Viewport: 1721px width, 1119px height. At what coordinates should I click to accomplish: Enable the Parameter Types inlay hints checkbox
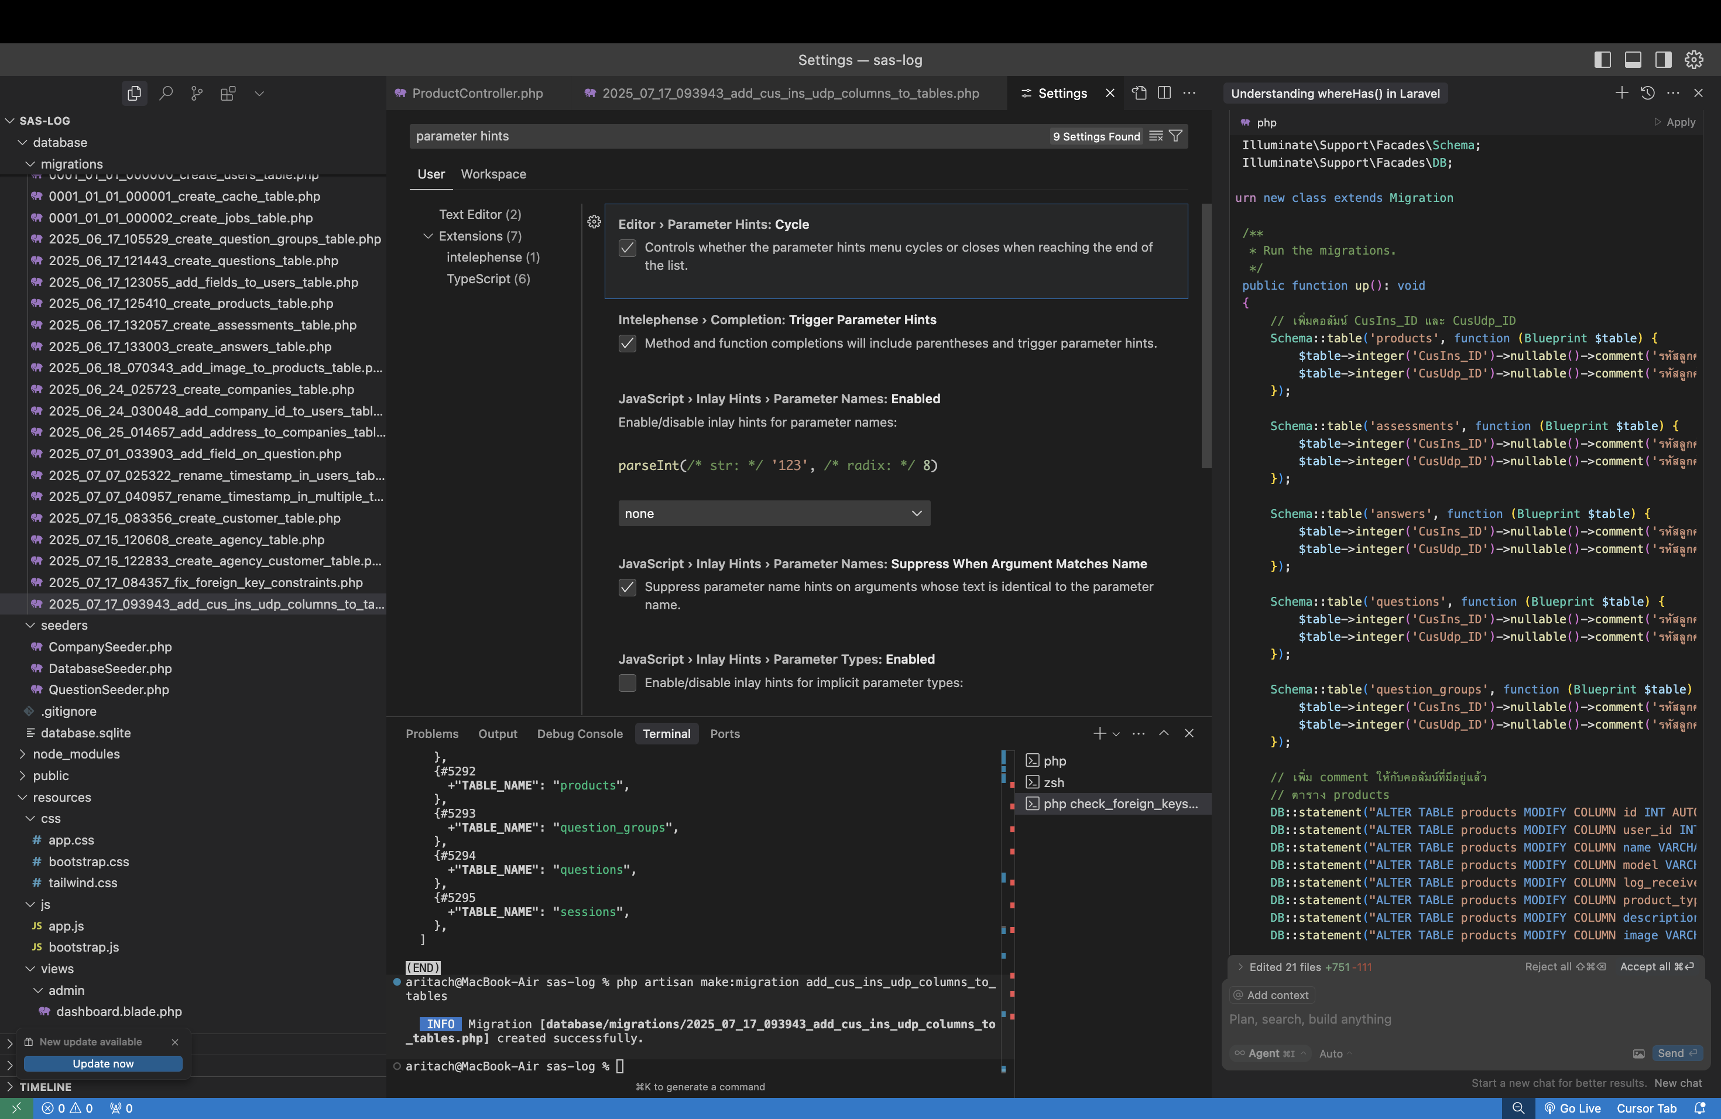coord(627,683)
